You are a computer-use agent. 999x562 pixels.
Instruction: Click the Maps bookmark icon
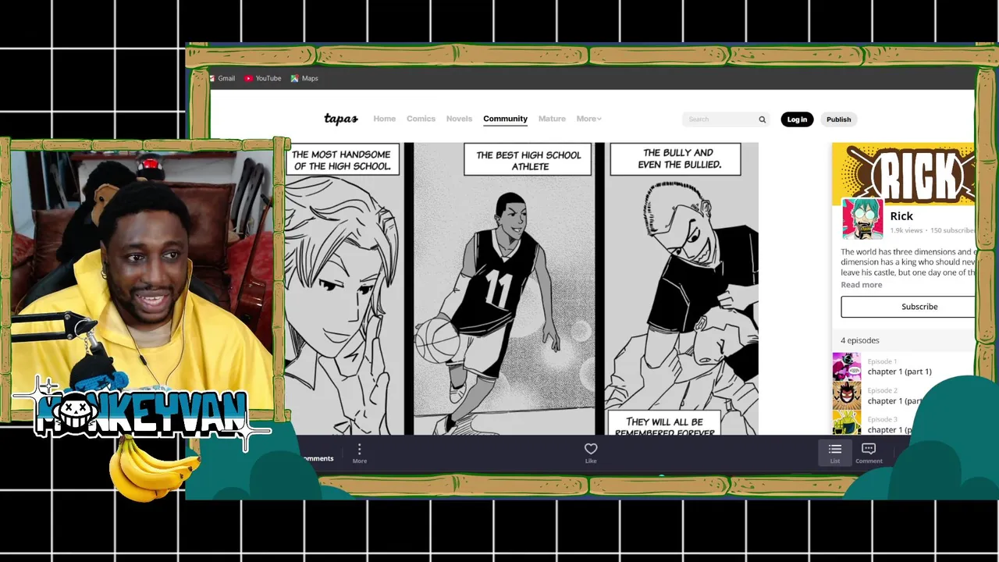point(295,78)
